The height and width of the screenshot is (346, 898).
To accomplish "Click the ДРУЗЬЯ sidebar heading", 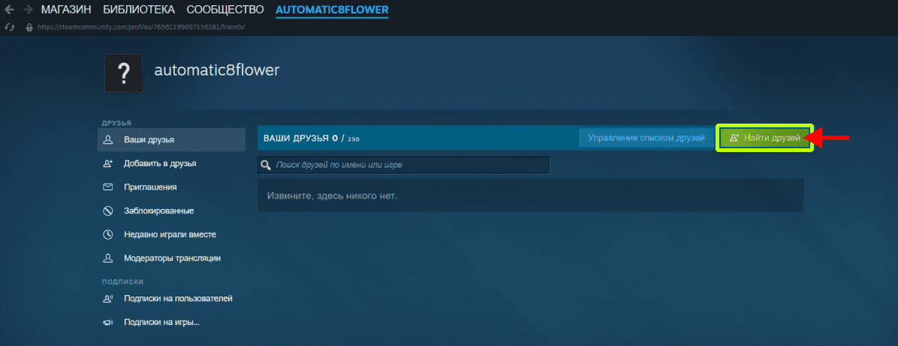I will pyautogui.click(x=117, y=123).
